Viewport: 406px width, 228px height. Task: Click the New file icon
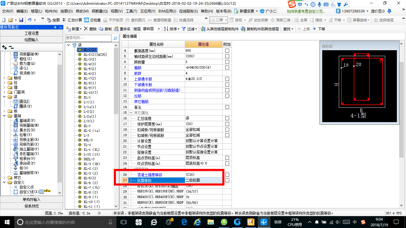coord(4,20)
